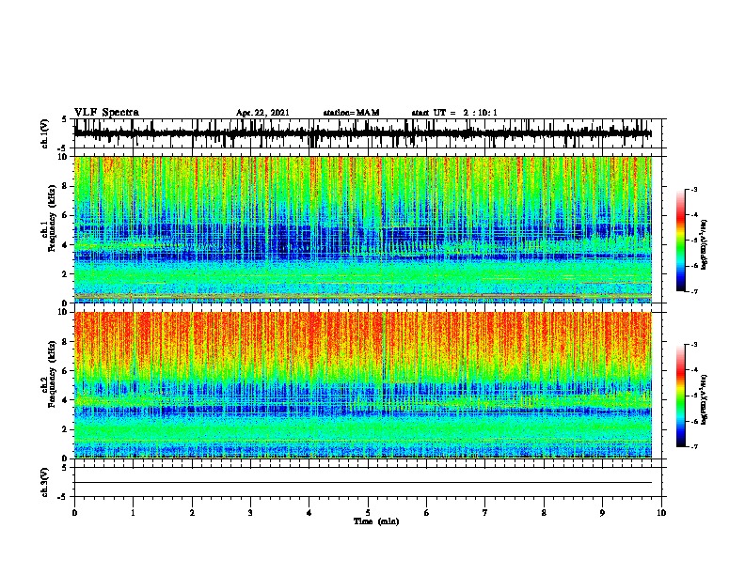The width and height of the screenshot is (745, 575).
Task: Click the ch.2 "Frequency (kHz)" axis label
Action: point(53,374)
